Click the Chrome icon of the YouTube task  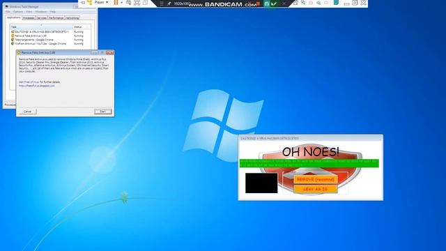coord(13,44)
